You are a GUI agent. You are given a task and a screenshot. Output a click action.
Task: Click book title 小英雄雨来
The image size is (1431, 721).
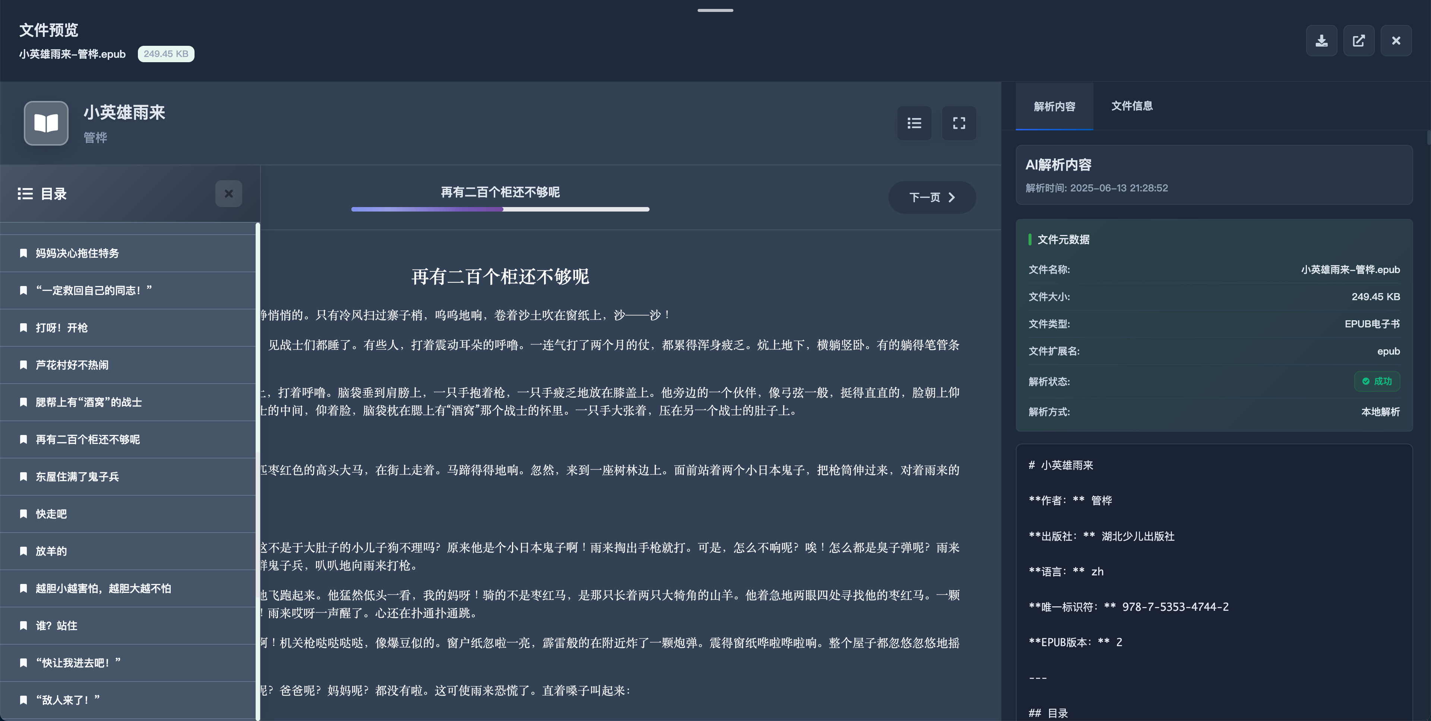pos(124,113)
